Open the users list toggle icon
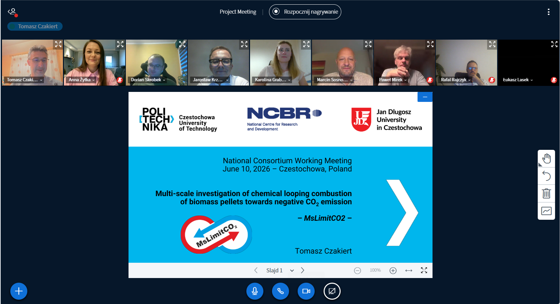Screen dimensions: 560x304 [x=12, y=12]
